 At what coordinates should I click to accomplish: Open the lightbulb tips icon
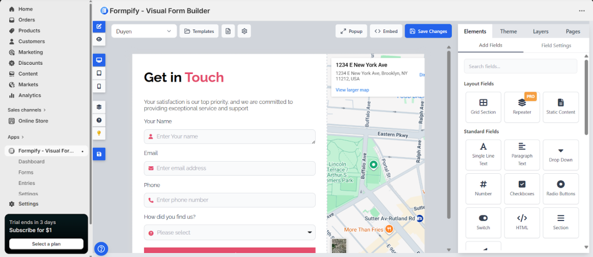[x=99, y=133]
